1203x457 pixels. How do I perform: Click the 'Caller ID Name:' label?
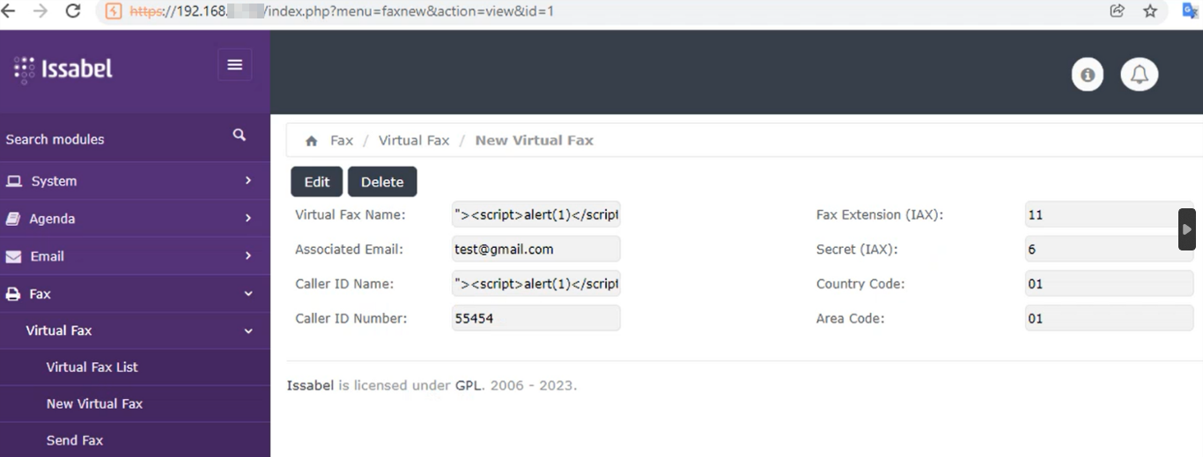pyautogui.click(x=344, y=284)
